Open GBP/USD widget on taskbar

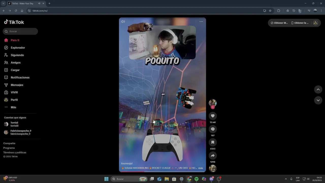point(10,179)
